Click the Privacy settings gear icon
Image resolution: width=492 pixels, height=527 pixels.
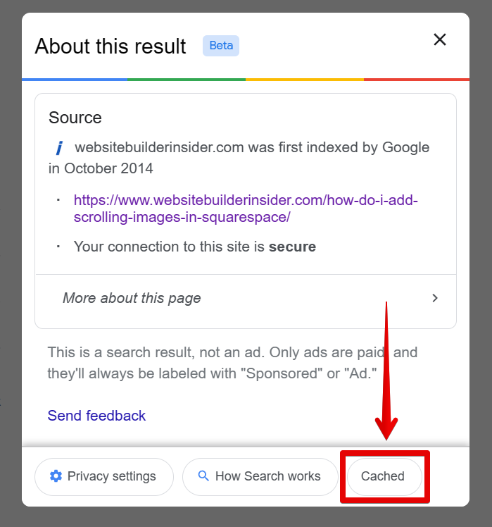pyautogui.click(x=56, y=476)
